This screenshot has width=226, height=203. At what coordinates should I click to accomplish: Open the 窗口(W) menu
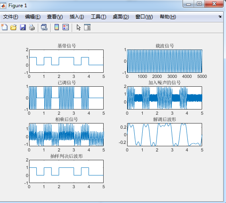[x=144, y=17]
